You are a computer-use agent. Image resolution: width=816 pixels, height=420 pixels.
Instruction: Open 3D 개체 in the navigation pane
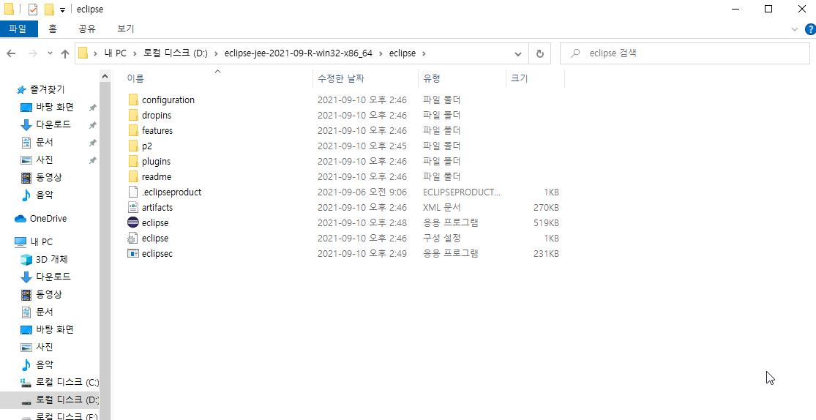[x=44, y=259]
